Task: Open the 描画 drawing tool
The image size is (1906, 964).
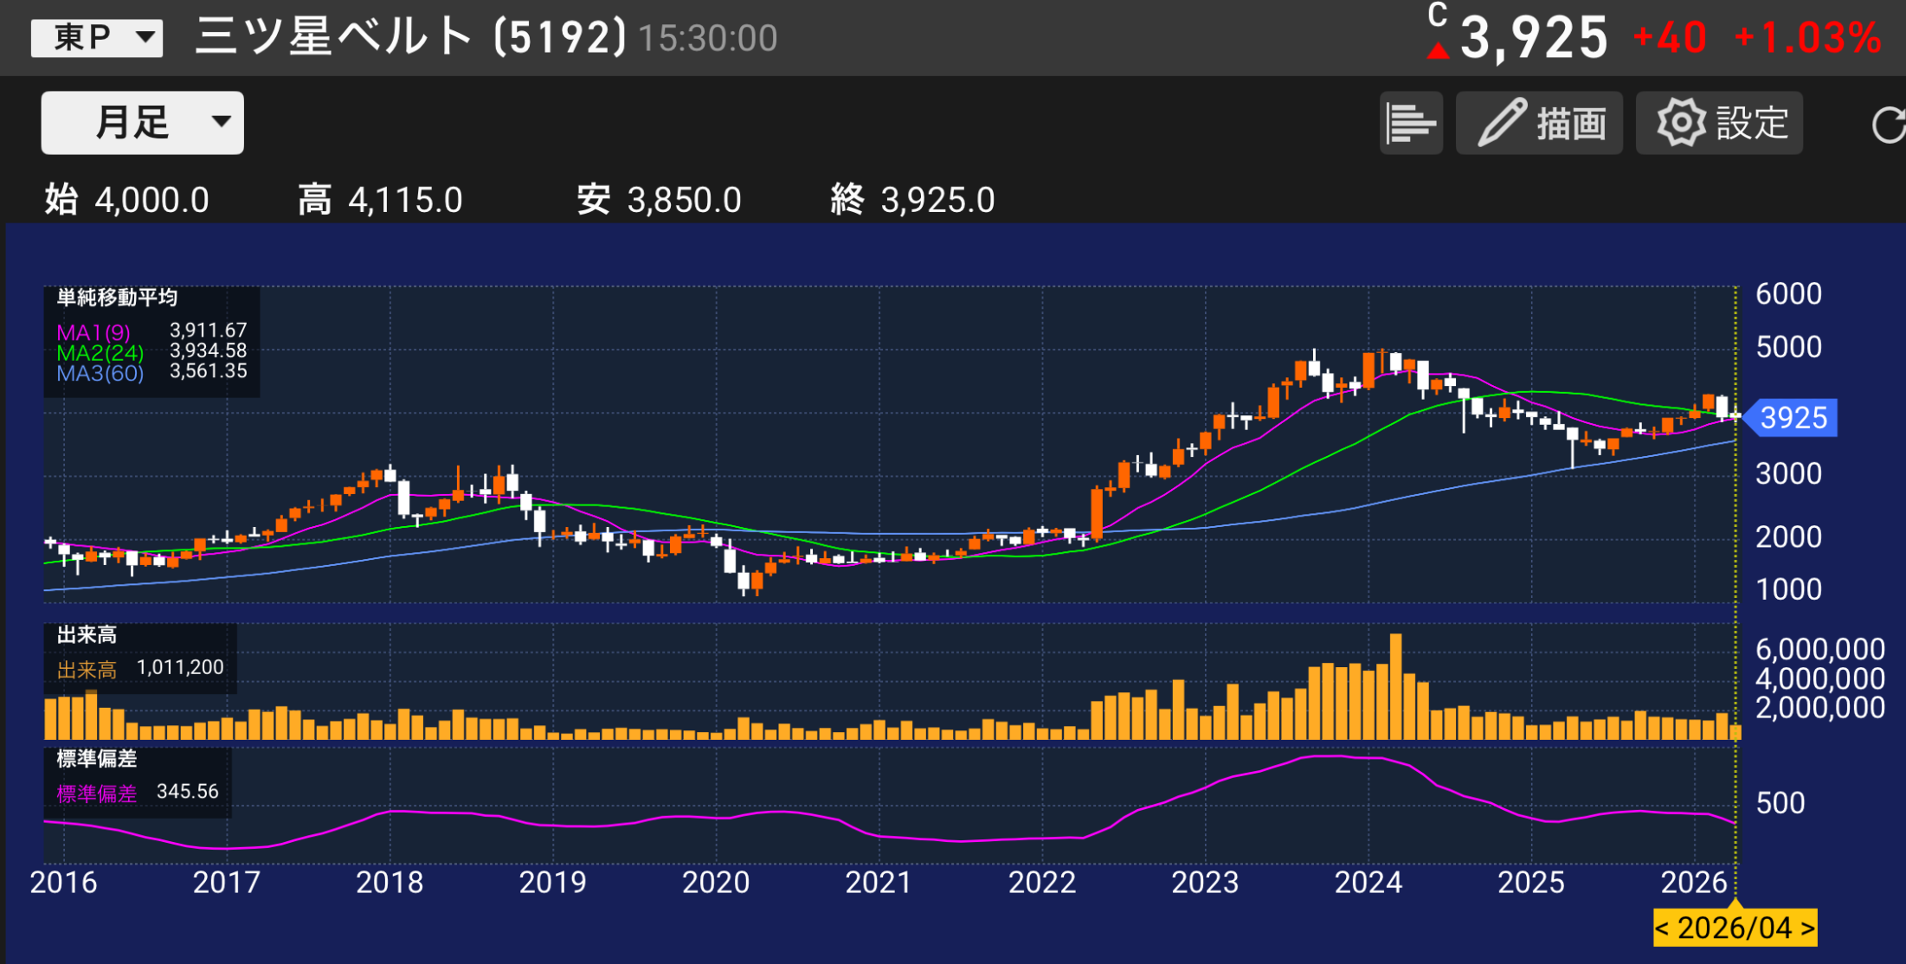Action: coord(1539,123)
